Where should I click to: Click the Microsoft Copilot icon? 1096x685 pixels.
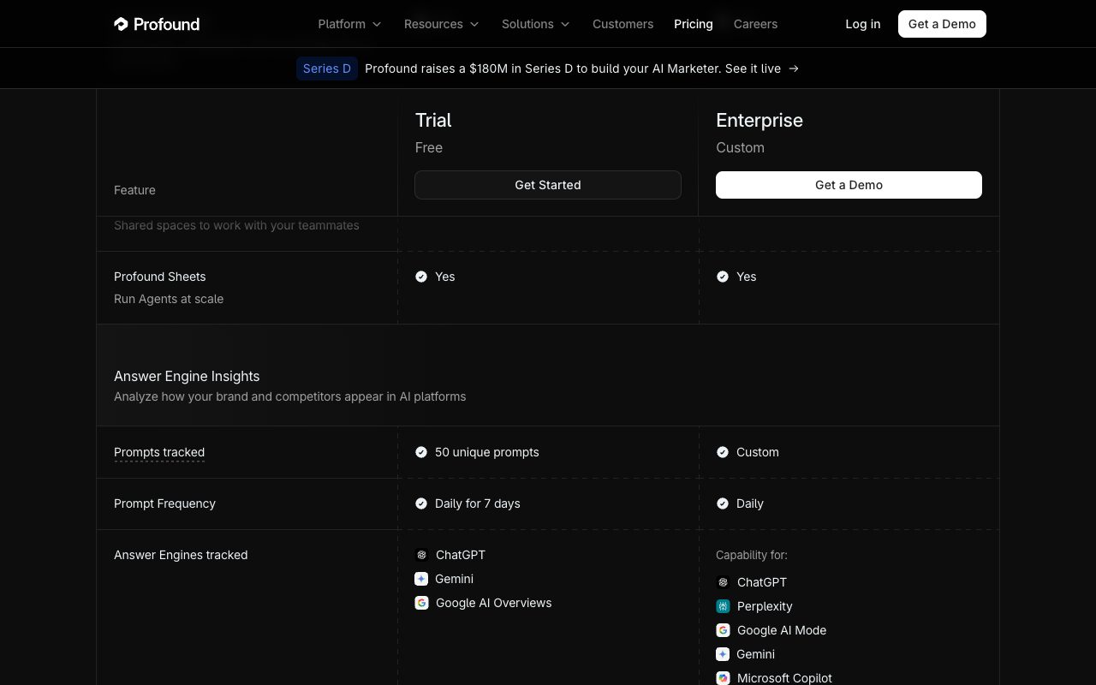point(723,678)
